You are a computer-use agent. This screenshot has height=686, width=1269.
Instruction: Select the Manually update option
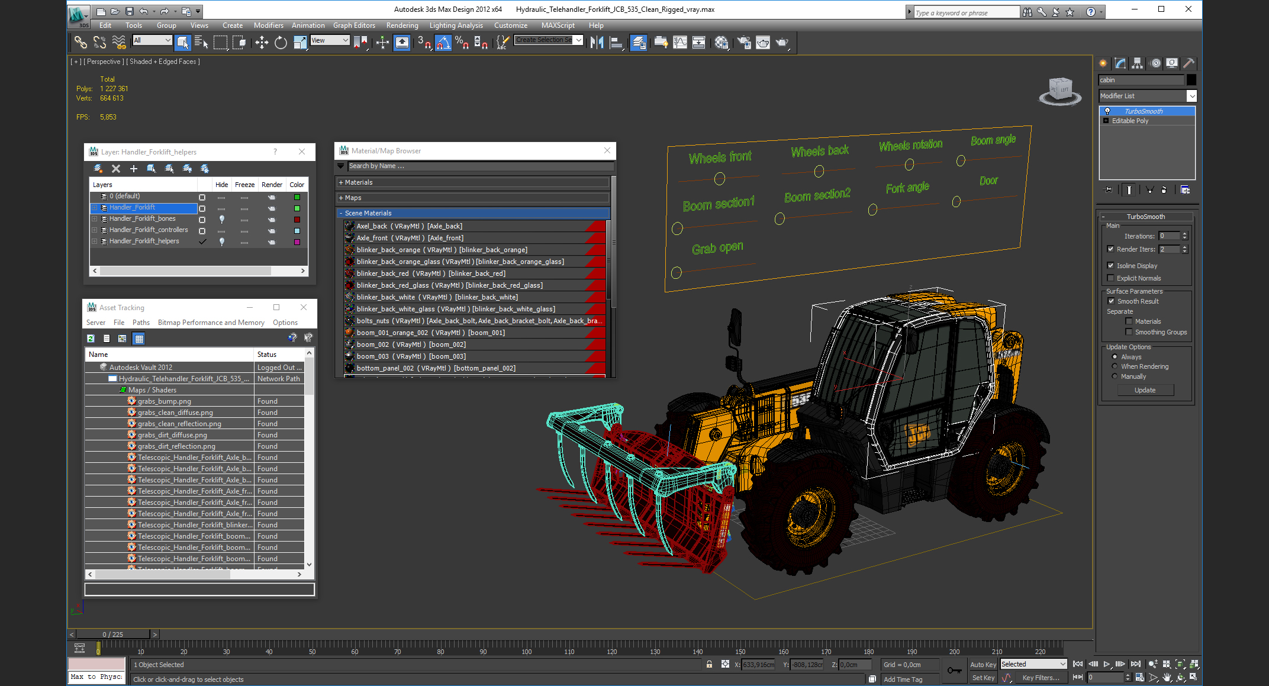pos(1115,376)
